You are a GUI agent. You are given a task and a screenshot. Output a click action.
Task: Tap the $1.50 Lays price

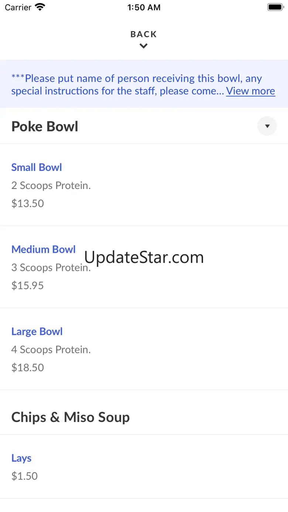(x=24, y=476)
